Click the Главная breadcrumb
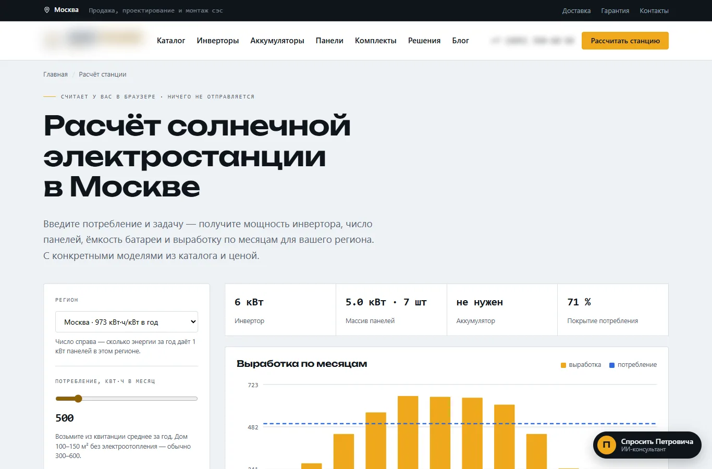Viewport: 712px width, 469px height. pyautogui.click(x=55, y=75)
